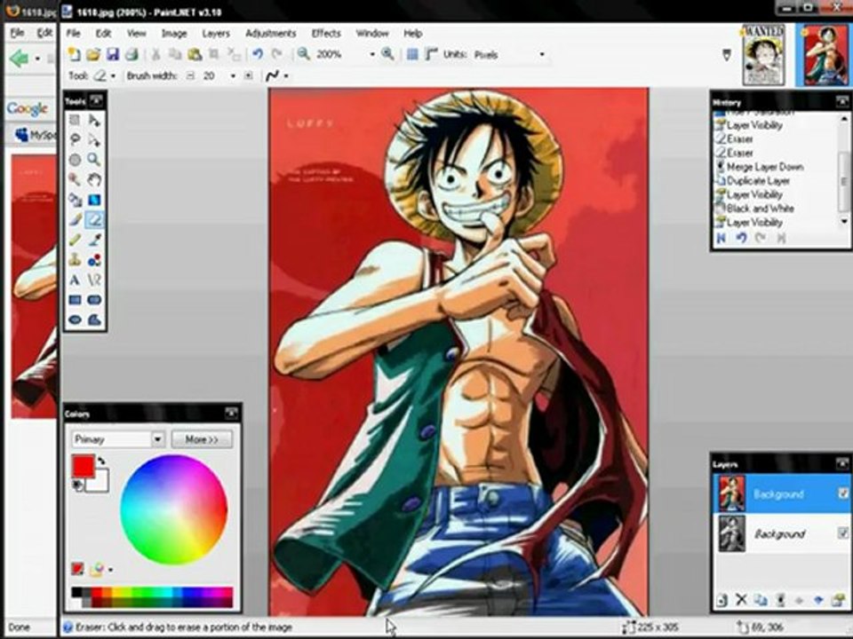Click the red primary color swatch

click(84, 466)
